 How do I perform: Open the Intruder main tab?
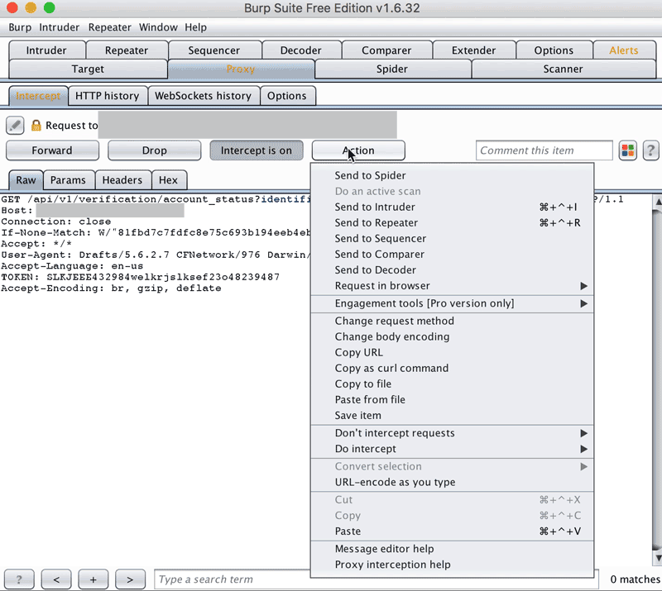pos(46,50)
